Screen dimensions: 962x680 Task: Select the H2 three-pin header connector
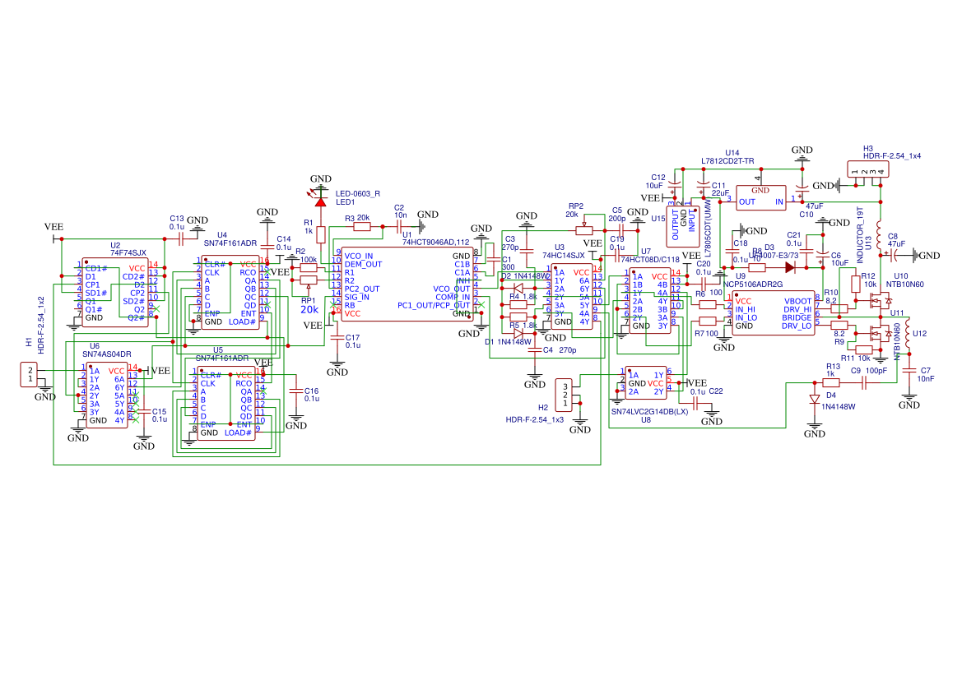(x=564, y=395)
